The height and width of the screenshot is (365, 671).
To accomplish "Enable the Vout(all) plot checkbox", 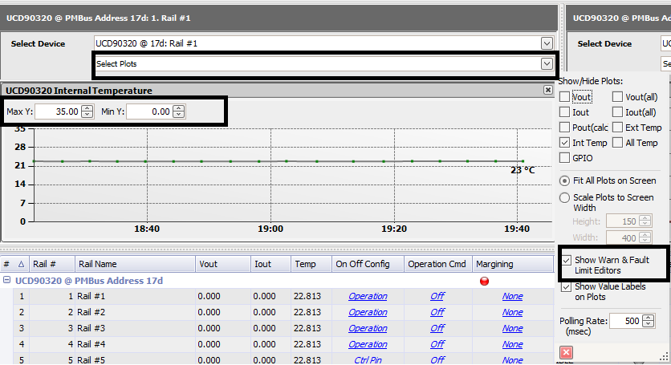I will 617,97.
